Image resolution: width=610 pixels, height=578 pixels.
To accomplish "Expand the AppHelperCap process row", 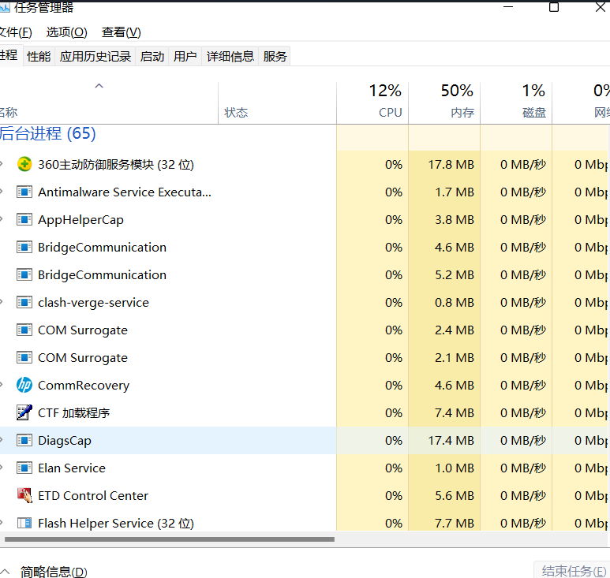I will pos(2,219).
